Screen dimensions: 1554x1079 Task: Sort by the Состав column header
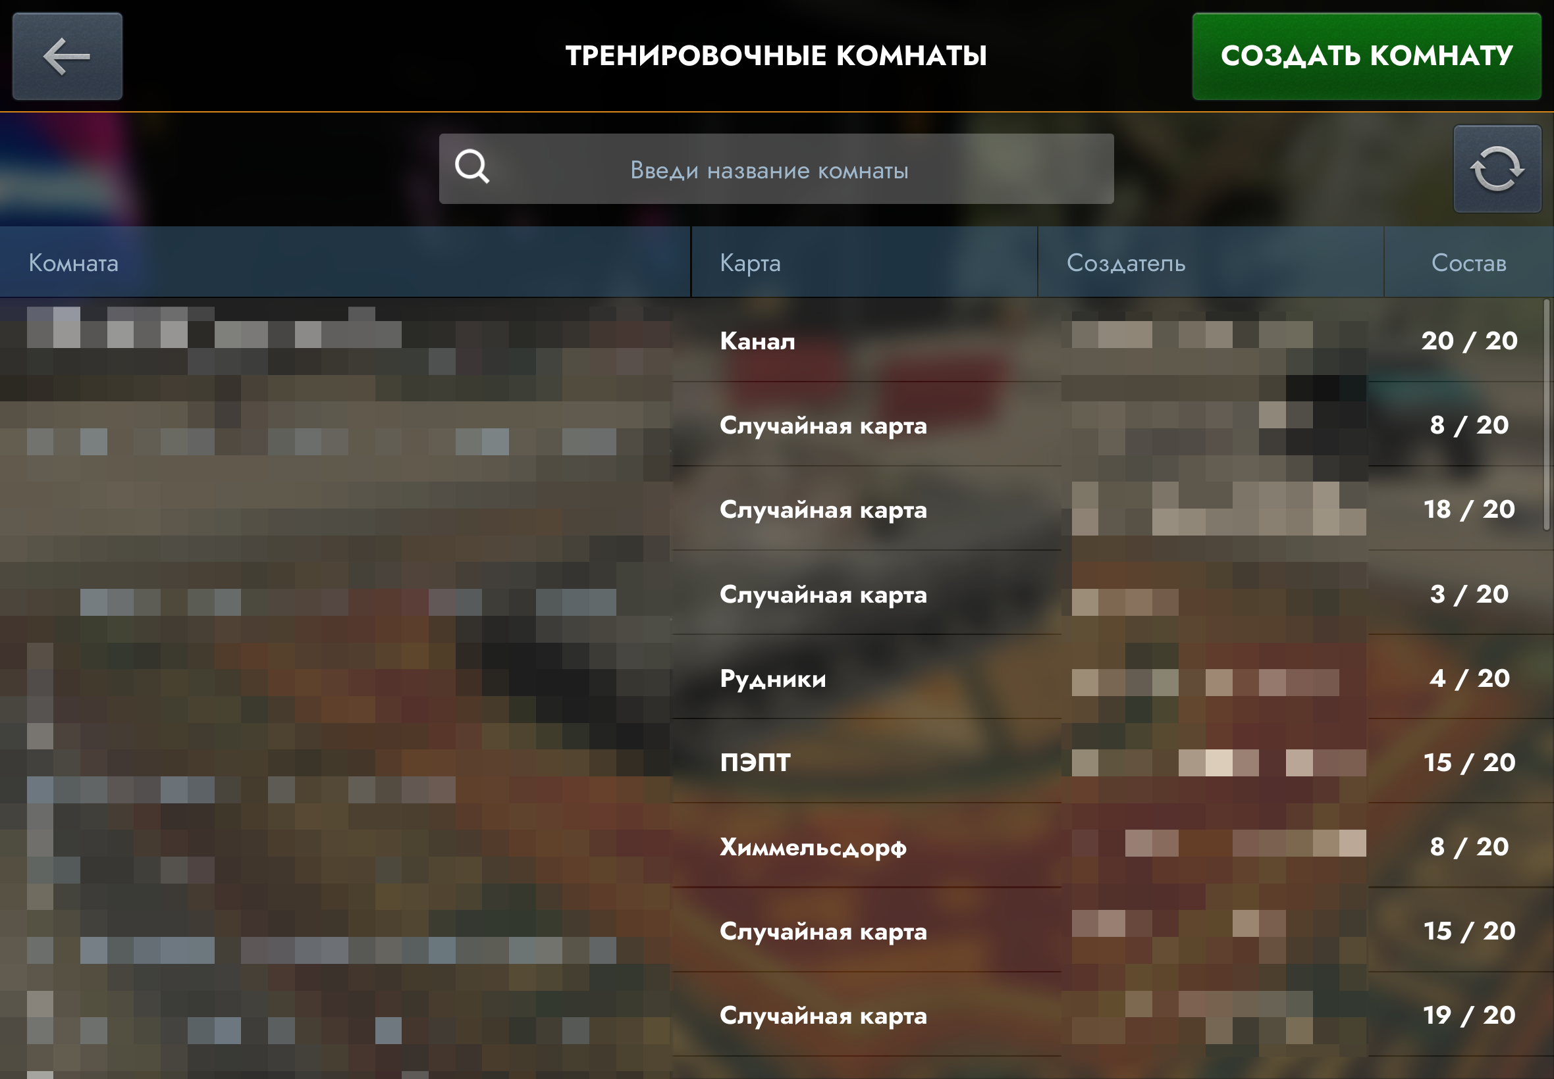pyautogui.click(x=1469, y=263)
